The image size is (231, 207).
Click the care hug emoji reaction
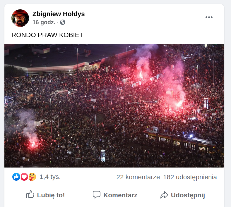tap(32, 177)
